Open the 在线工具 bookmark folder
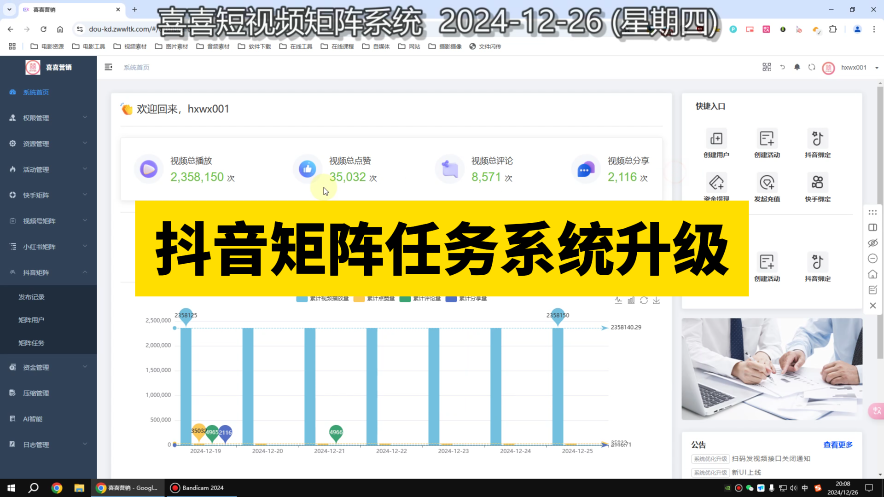This screenshot has width=884, height=497. pos(296,46)
